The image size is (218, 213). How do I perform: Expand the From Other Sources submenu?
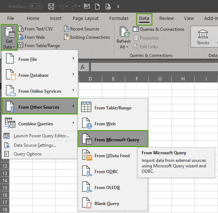(x=40, y=106)
